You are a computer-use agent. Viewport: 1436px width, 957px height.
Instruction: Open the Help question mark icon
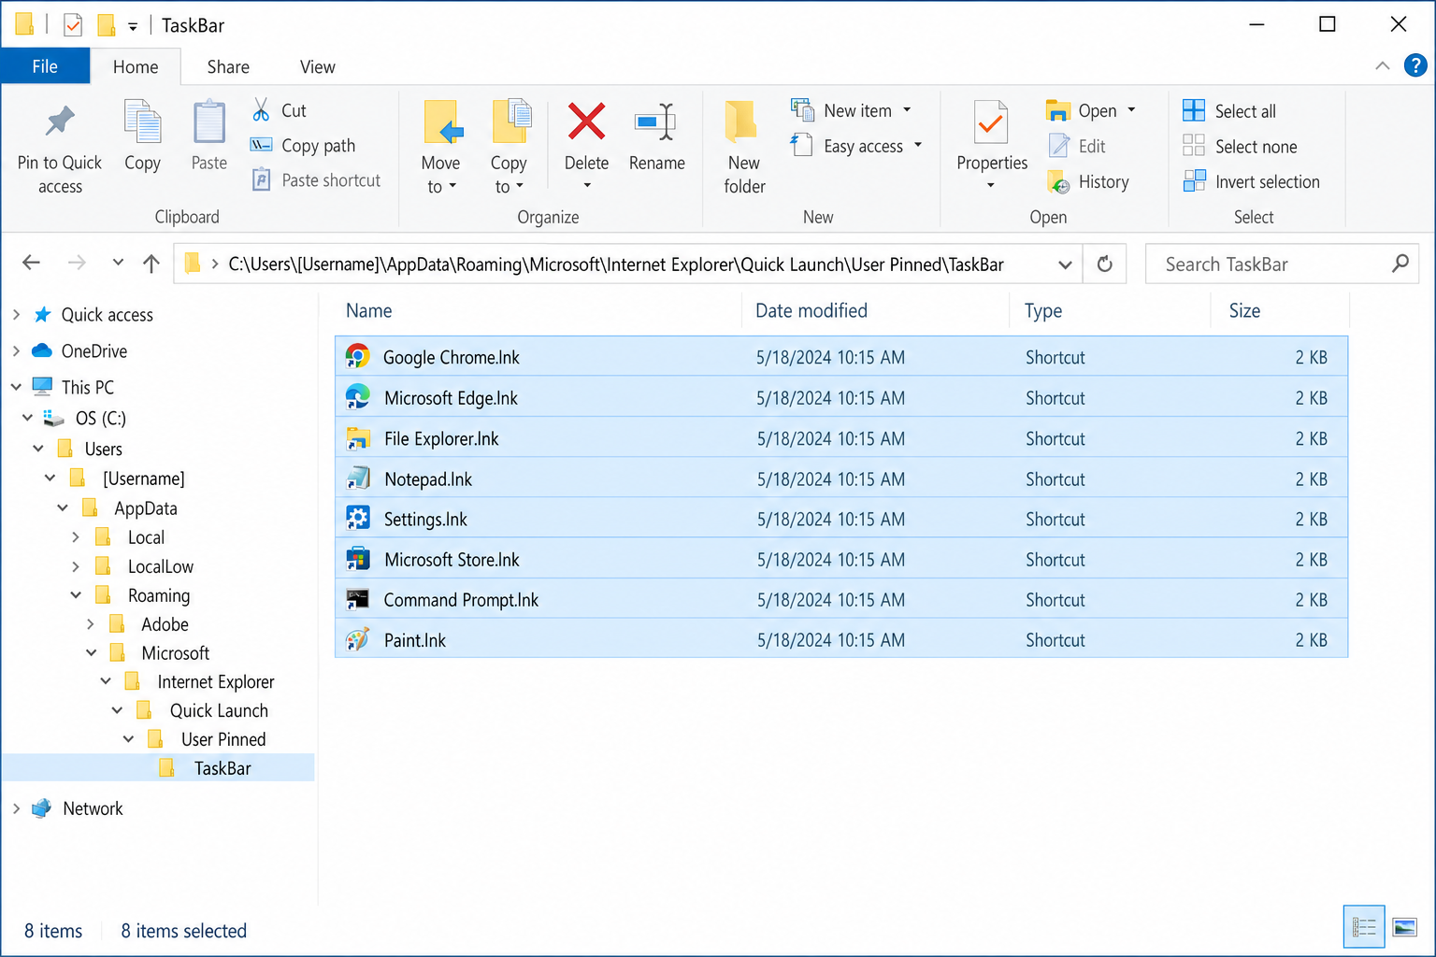[x=1415, y=65]
